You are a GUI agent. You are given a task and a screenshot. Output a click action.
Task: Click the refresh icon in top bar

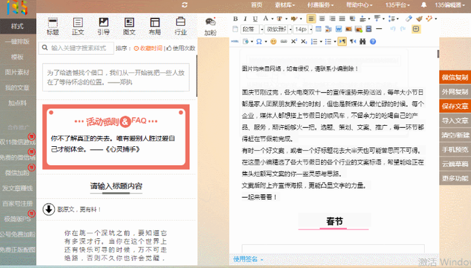coord(185,5)
